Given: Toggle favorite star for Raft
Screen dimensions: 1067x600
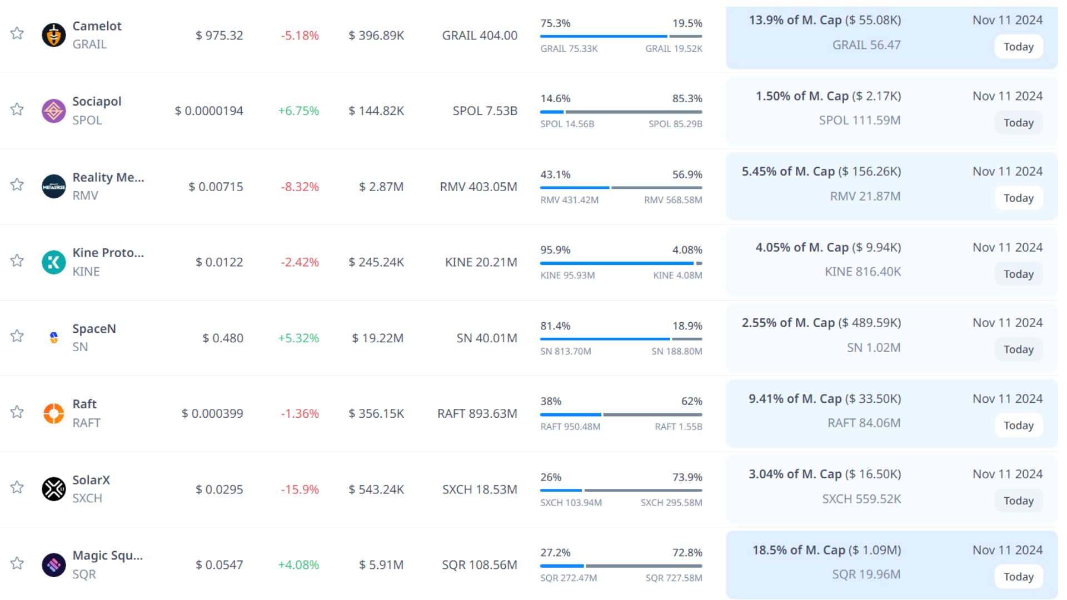Looking at the screenshot, I should 17,412.
